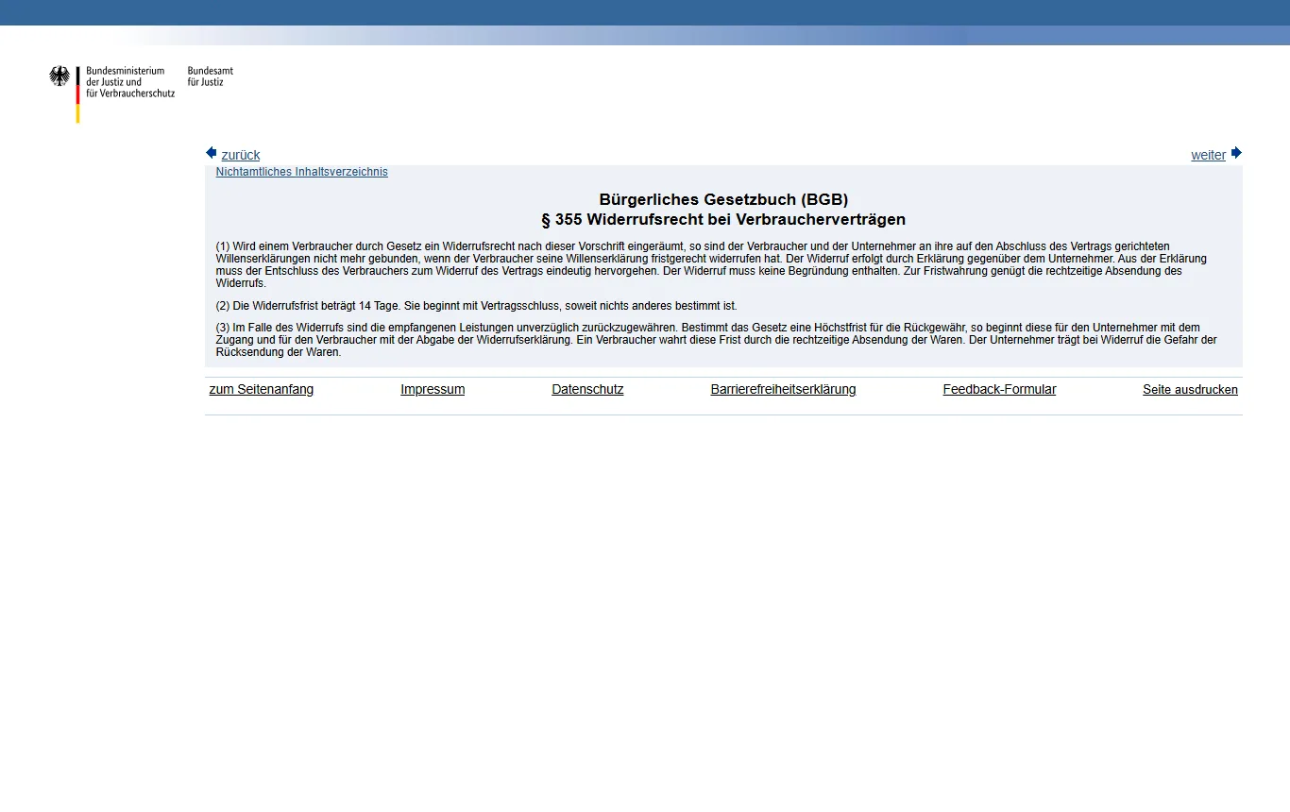Open the Impressum page
The image size is (1290, 812).
(x=433, y=389)
